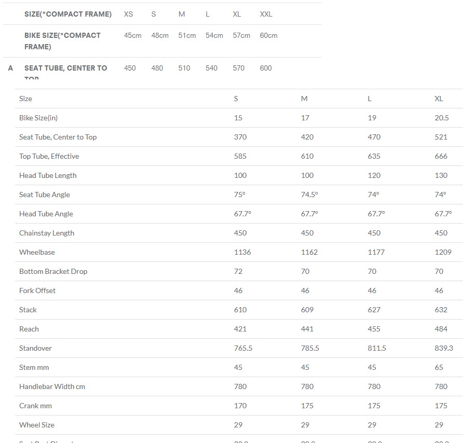Select the Crank mm value 170
This screenshot has height=443, width=463.
click(x=240, y=406)
